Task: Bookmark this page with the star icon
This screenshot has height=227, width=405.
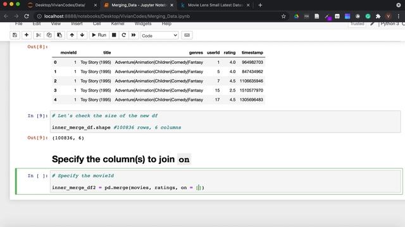Action: [283, 16]
